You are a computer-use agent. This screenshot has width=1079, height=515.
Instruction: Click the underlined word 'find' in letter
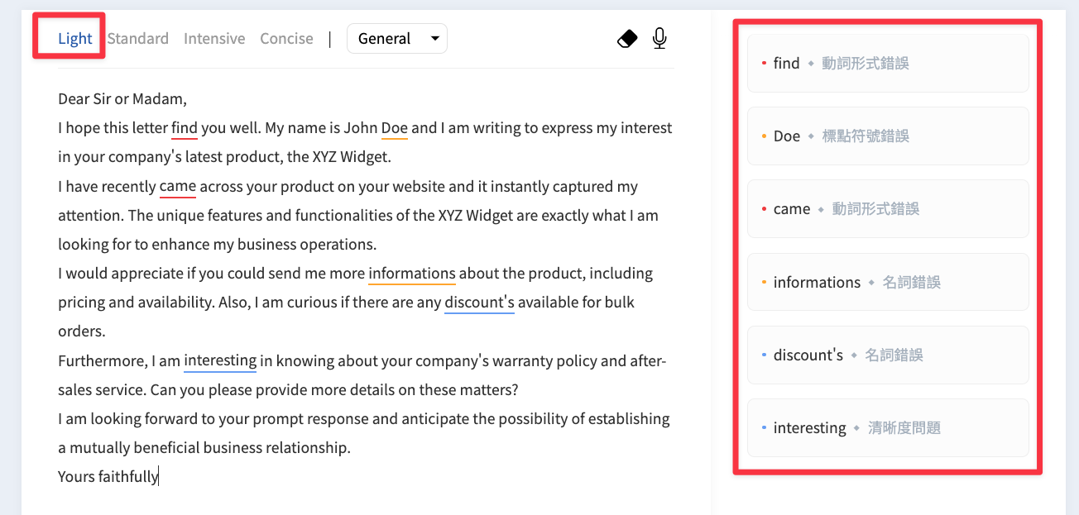click(x=185, y=128)
